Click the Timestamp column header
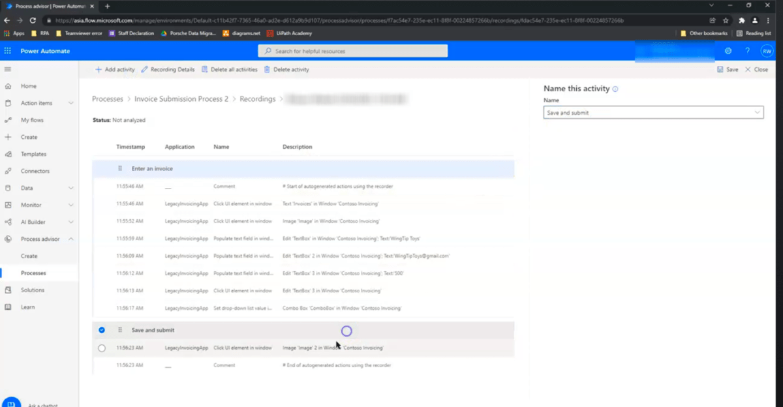783x407 pixels. (130, 147)
